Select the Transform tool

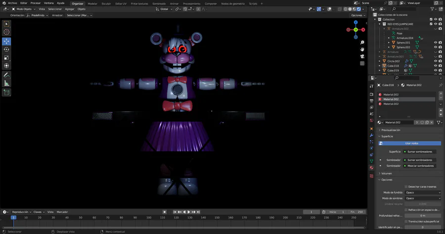pyautogui.click(x=6, y=66)
